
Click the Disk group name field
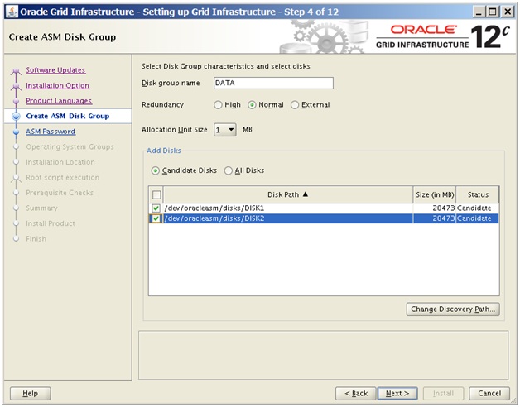[x=273, y=83]
